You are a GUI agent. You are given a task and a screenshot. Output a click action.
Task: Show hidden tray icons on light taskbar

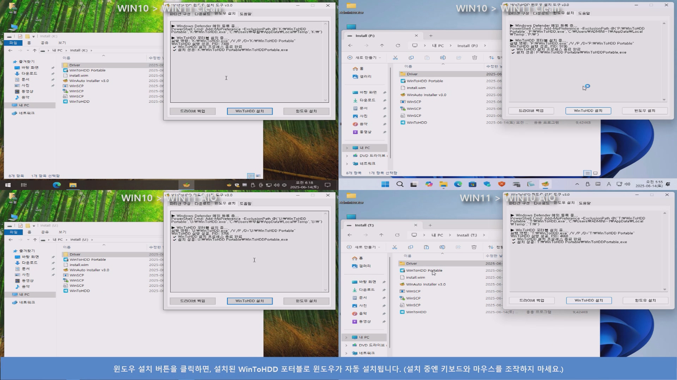pos(577,184)
